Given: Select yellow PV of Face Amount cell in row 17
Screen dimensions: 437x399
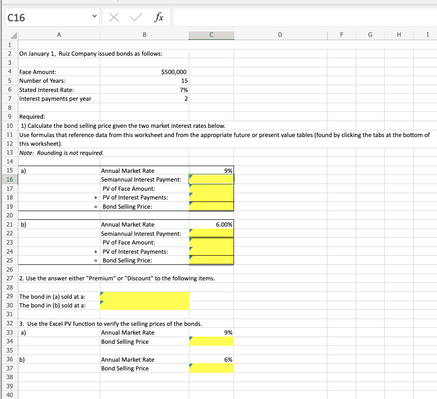Looking at the screenshot, I should [x=211, y=189].
